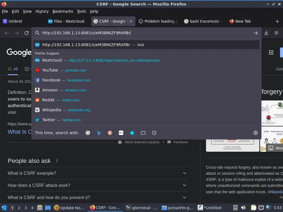Open the More images button

tap(275, 148)
